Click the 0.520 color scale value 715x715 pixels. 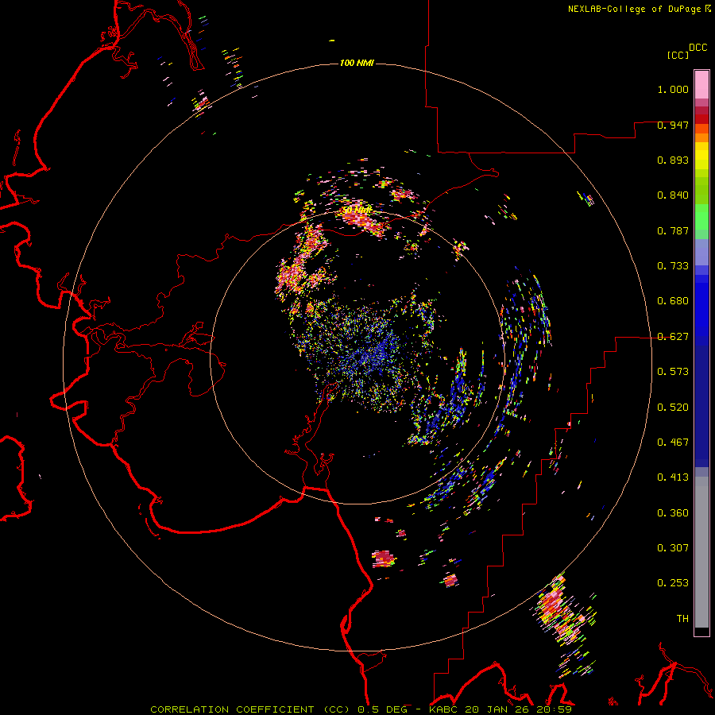point(673,408)
